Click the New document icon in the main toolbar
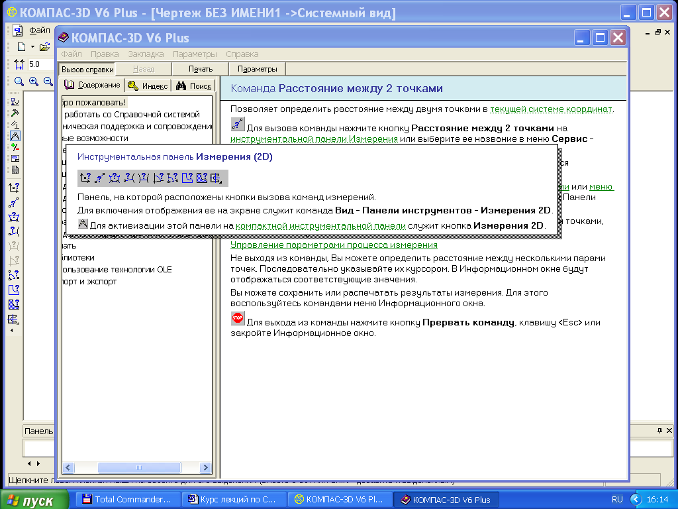The image size is (678, 509). (x=21, y=47)
